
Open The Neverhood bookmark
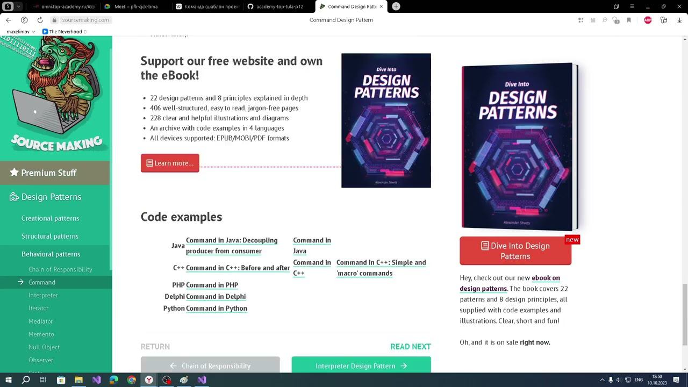click(x=64, y=32)
